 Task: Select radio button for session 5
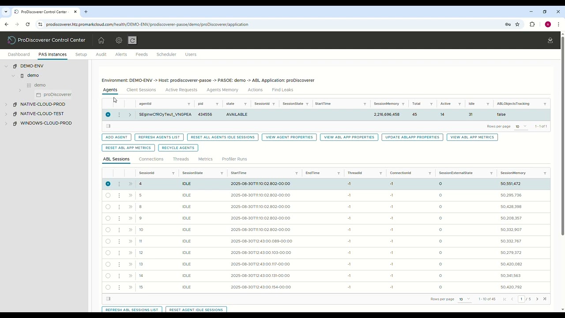pyautogui.click(x=108, y=195)
